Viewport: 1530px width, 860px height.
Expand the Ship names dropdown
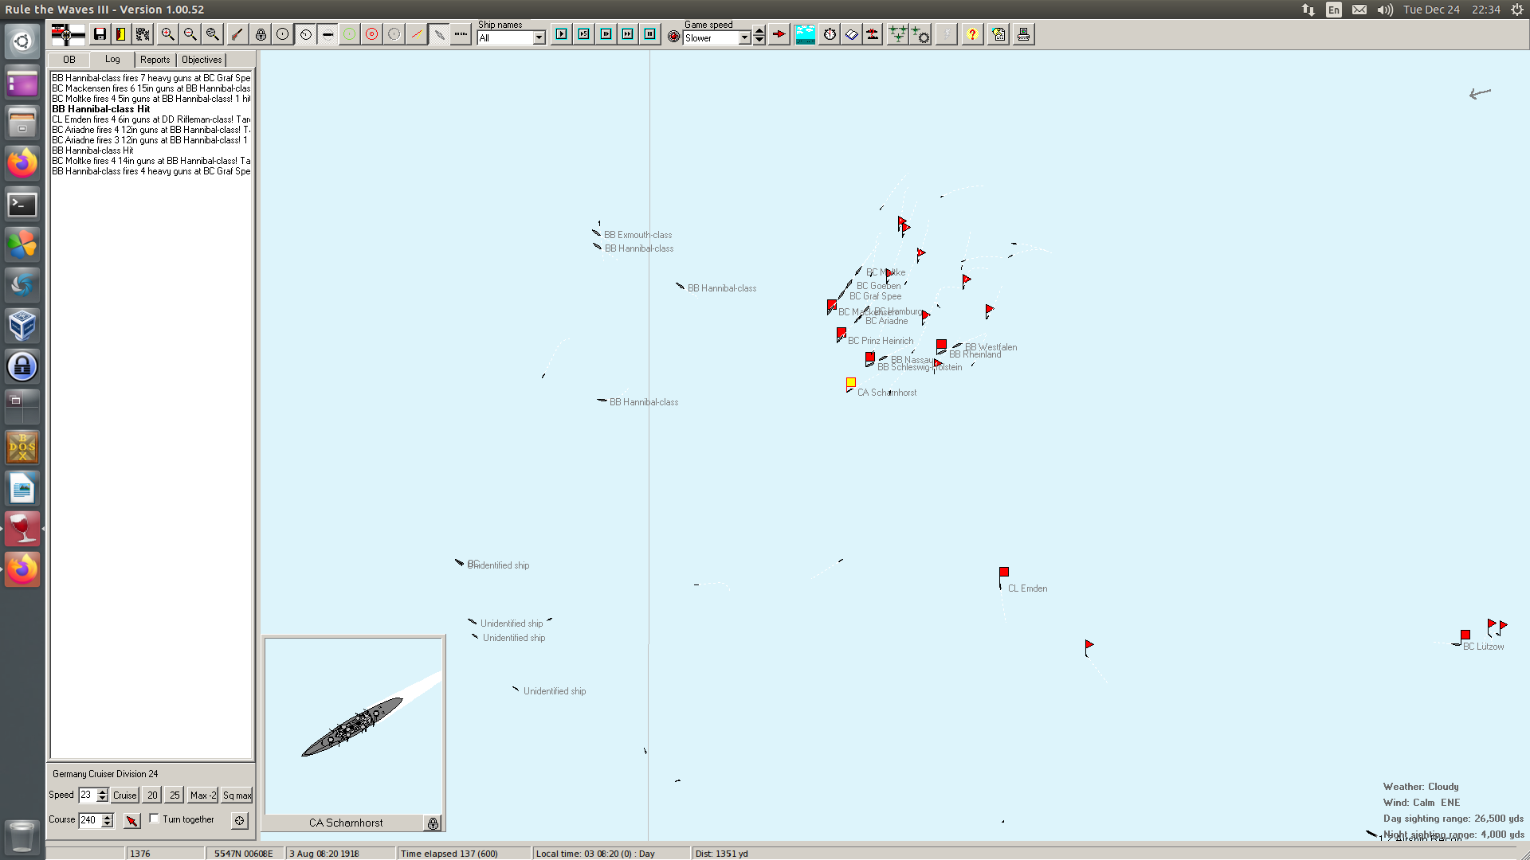[x=539, y=38]
